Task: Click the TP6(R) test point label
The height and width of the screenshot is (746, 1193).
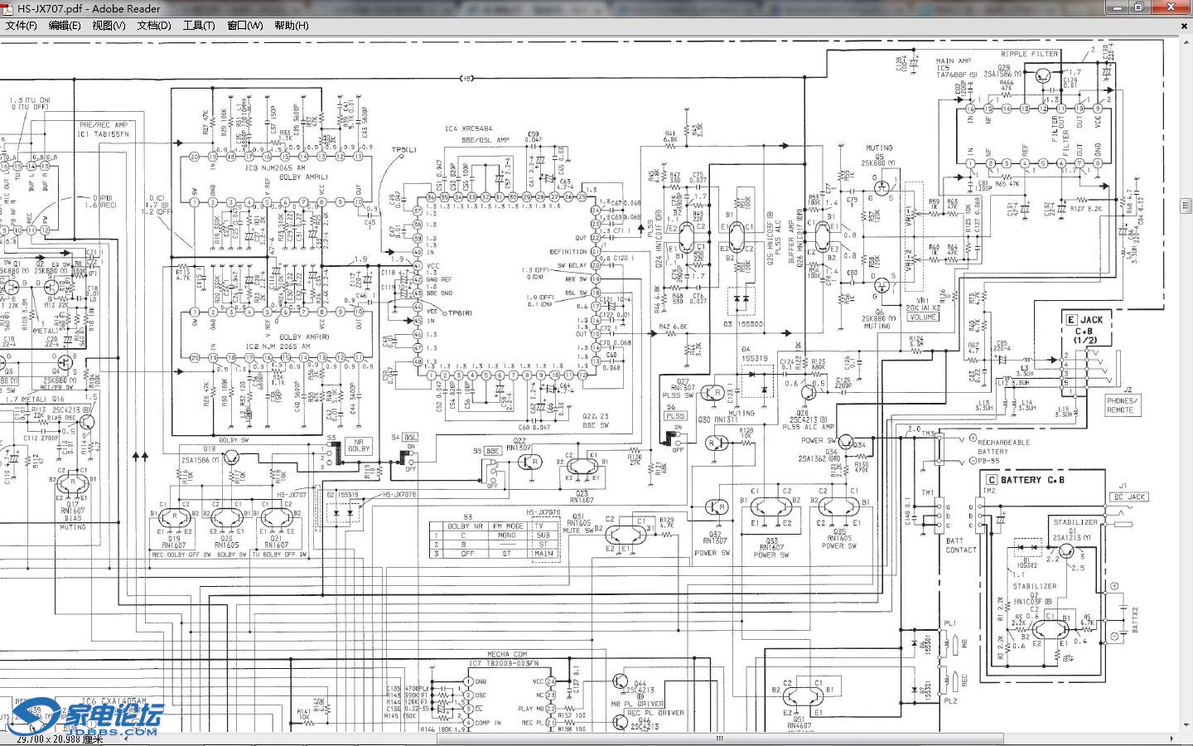Action: pyautogui.click(x=460, y=313)
